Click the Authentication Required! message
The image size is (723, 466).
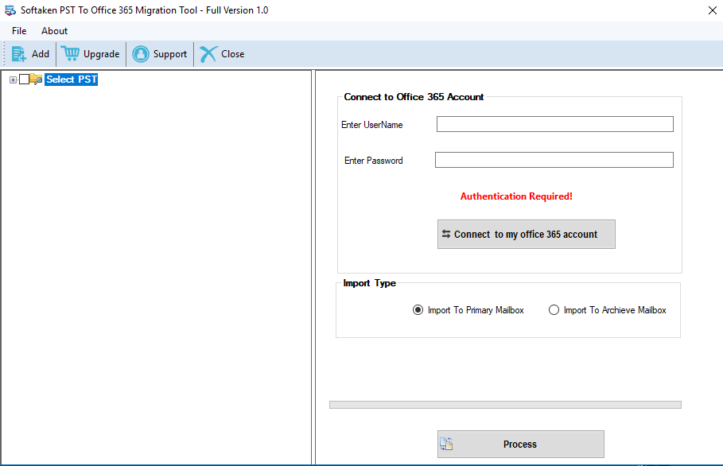pyautogui.click(x=516, y=196)
